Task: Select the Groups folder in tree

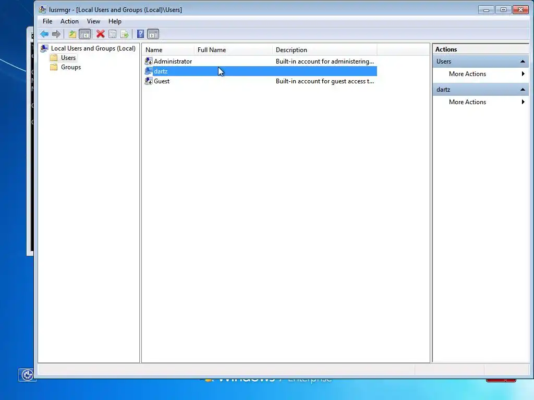Action: 71,67
